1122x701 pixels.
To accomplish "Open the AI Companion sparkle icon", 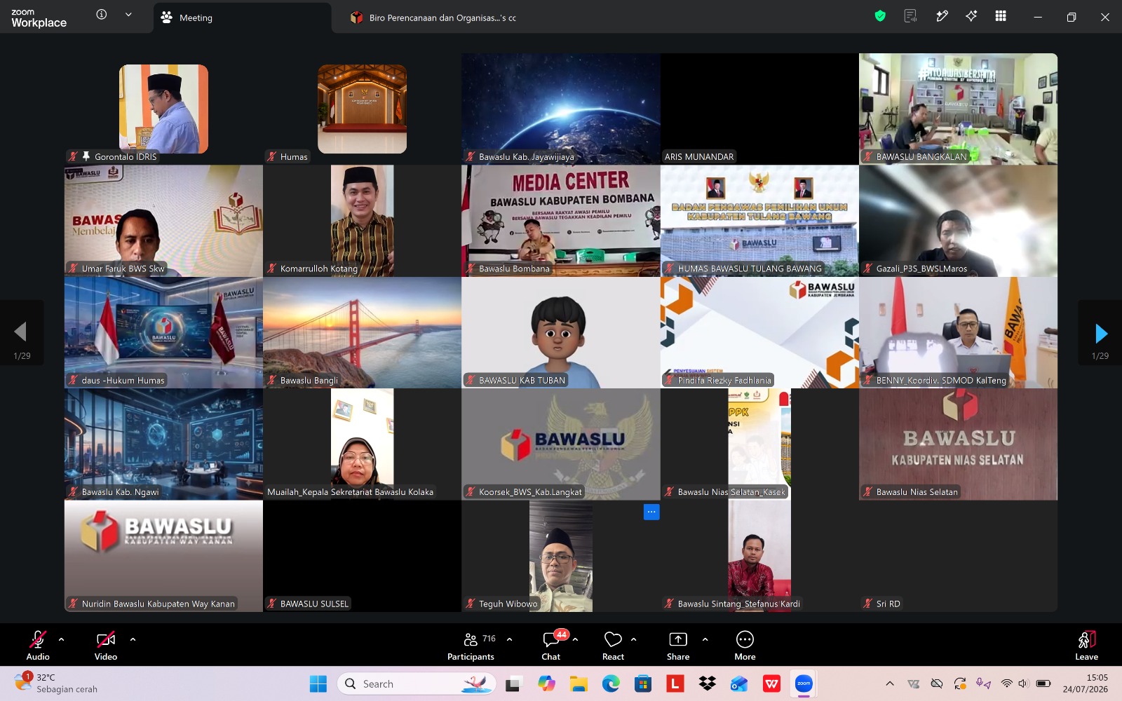I will pos(971,16).
